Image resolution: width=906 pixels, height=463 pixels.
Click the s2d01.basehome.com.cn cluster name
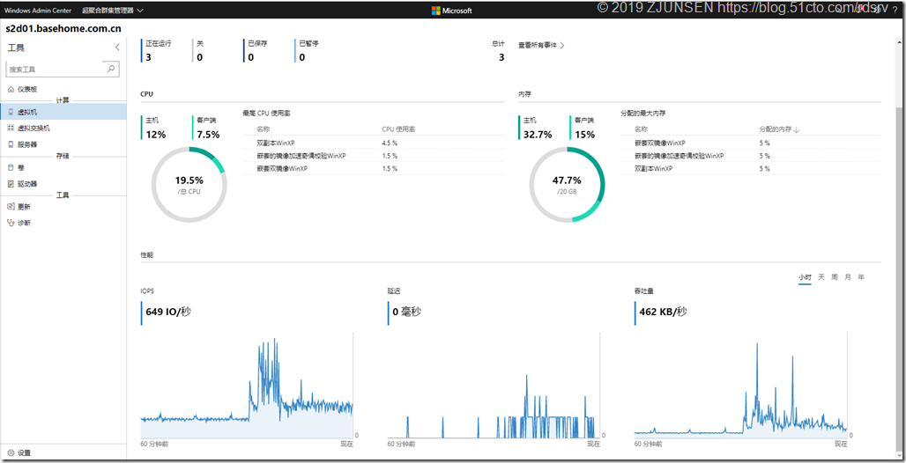coord(63,28)
